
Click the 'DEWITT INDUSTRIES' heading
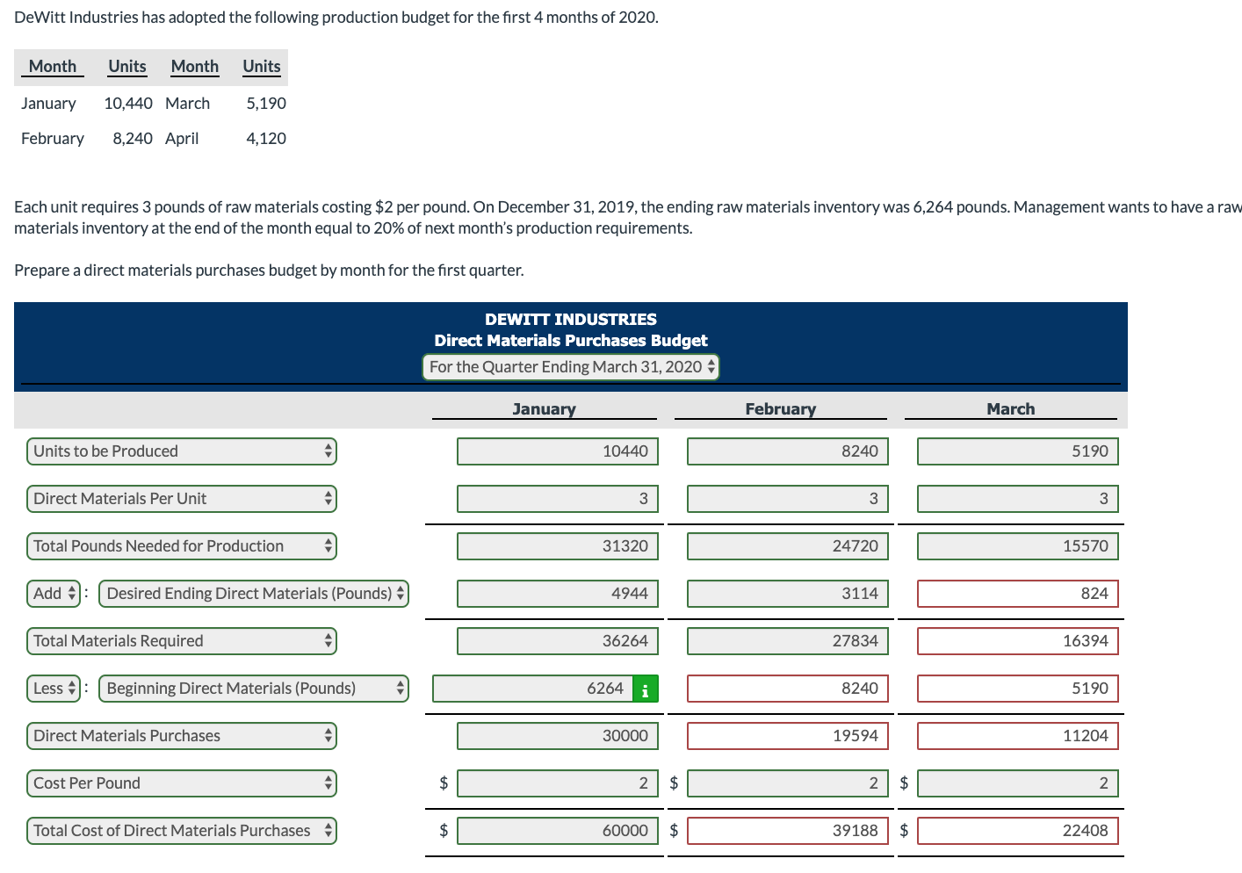[x=571, y=320]
